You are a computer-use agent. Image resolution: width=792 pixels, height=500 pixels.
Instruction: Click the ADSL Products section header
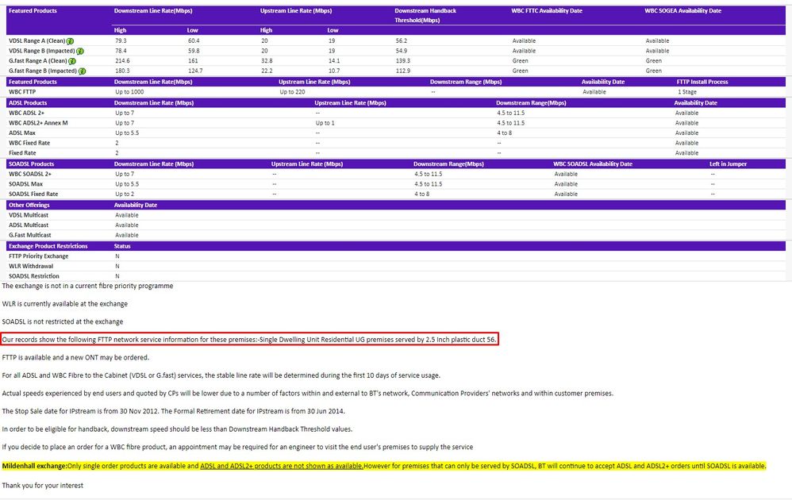click(28, 102)
